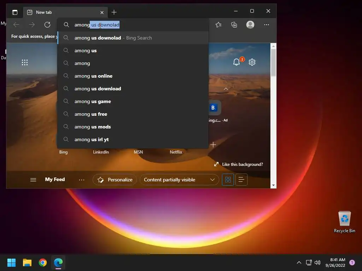Open Edge Settings and more menu
Image resolution: width=362 pixels, height=271 pixels.
click(x=267, y=25)
